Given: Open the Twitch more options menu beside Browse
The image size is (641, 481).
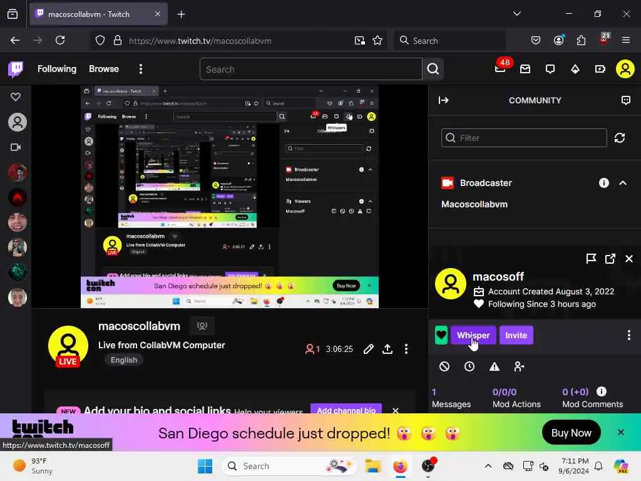Looking at the screenshot, I should click(141, 69).
